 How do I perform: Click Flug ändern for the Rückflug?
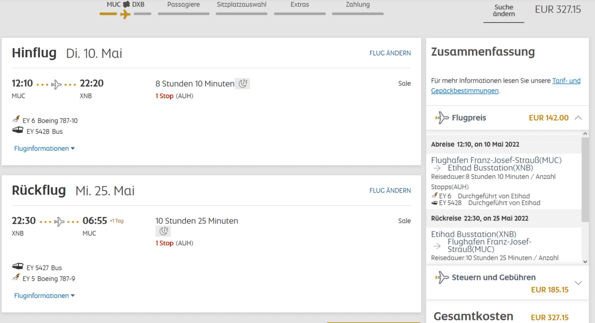tap(390, 190)
